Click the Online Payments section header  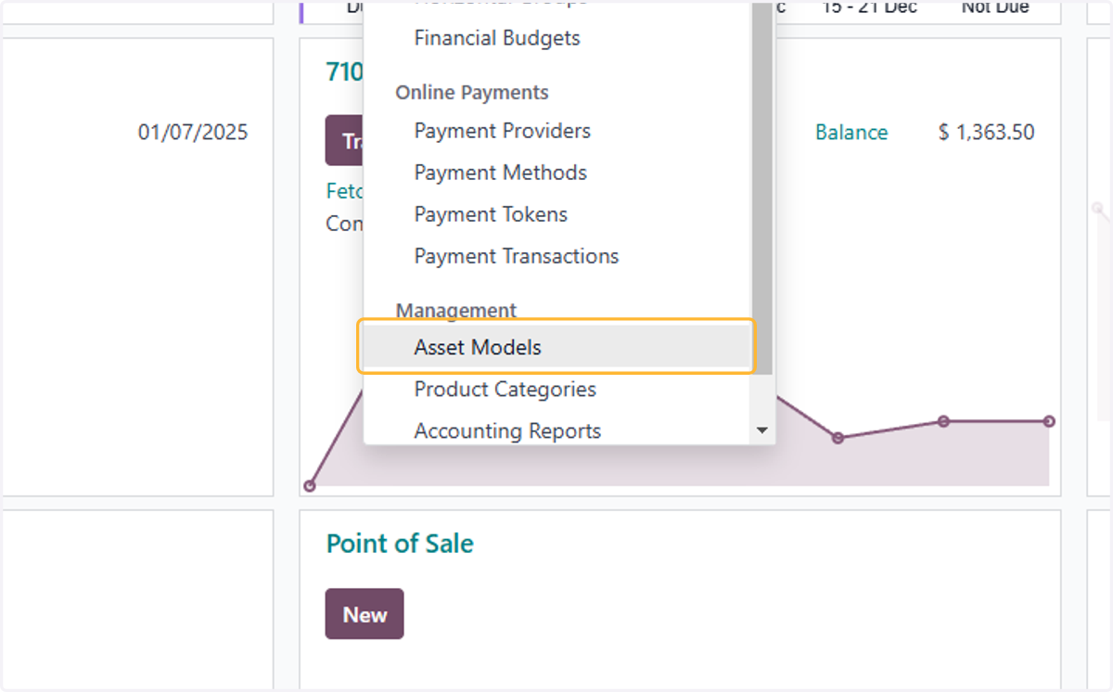[x=472, y=92]
